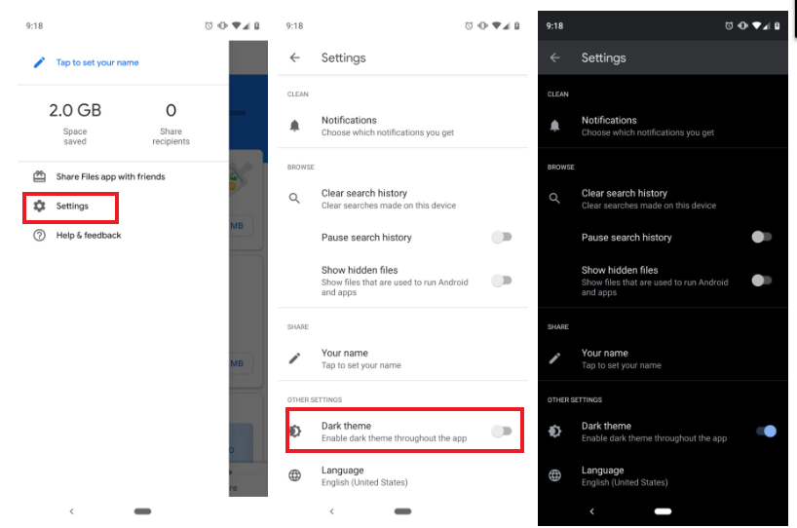Toggle Pause search history on the light screen
797x528 pixels.
pos(502,237)
